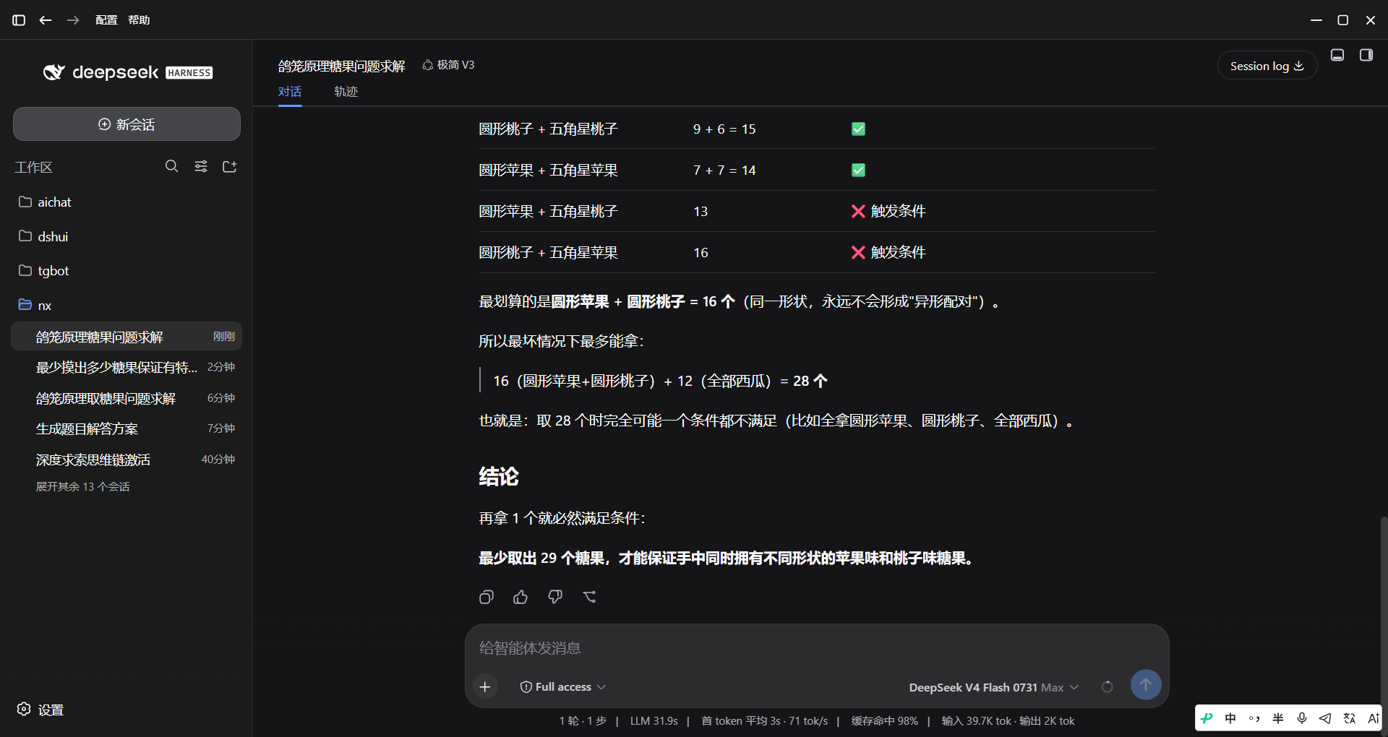Open session 生成题目解答方案
Image resolution: width=1388 pixels, height=737 pixels.
[127, 428]
